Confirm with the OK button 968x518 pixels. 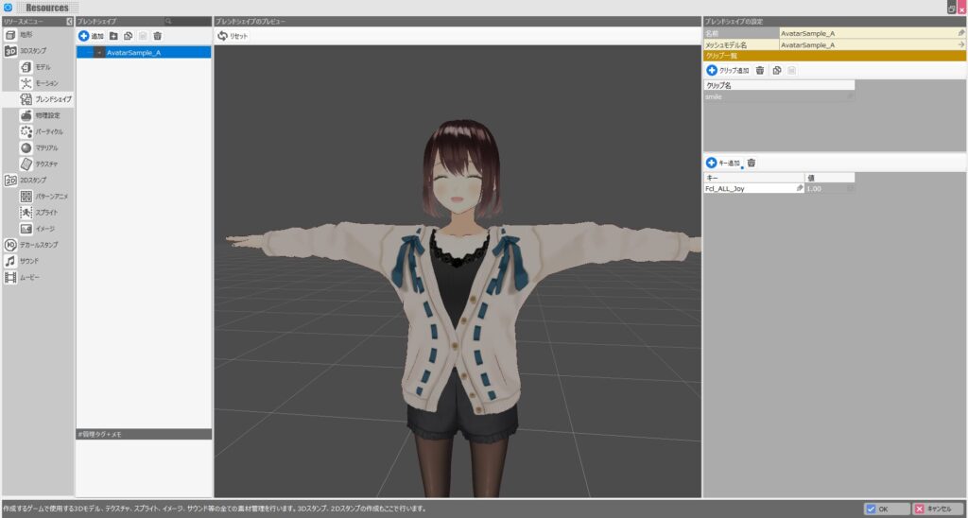click(x=876, y=509)
